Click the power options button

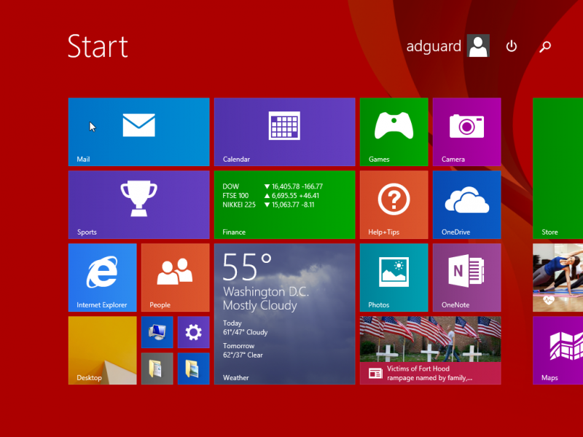point(512,46)
